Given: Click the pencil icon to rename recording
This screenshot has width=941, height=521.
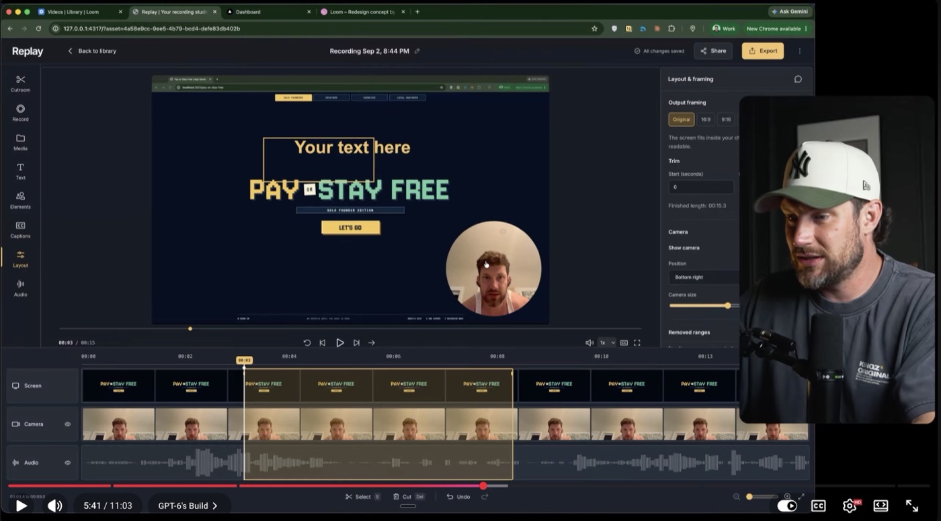Looking at the screenshot, I should [417, 51].
